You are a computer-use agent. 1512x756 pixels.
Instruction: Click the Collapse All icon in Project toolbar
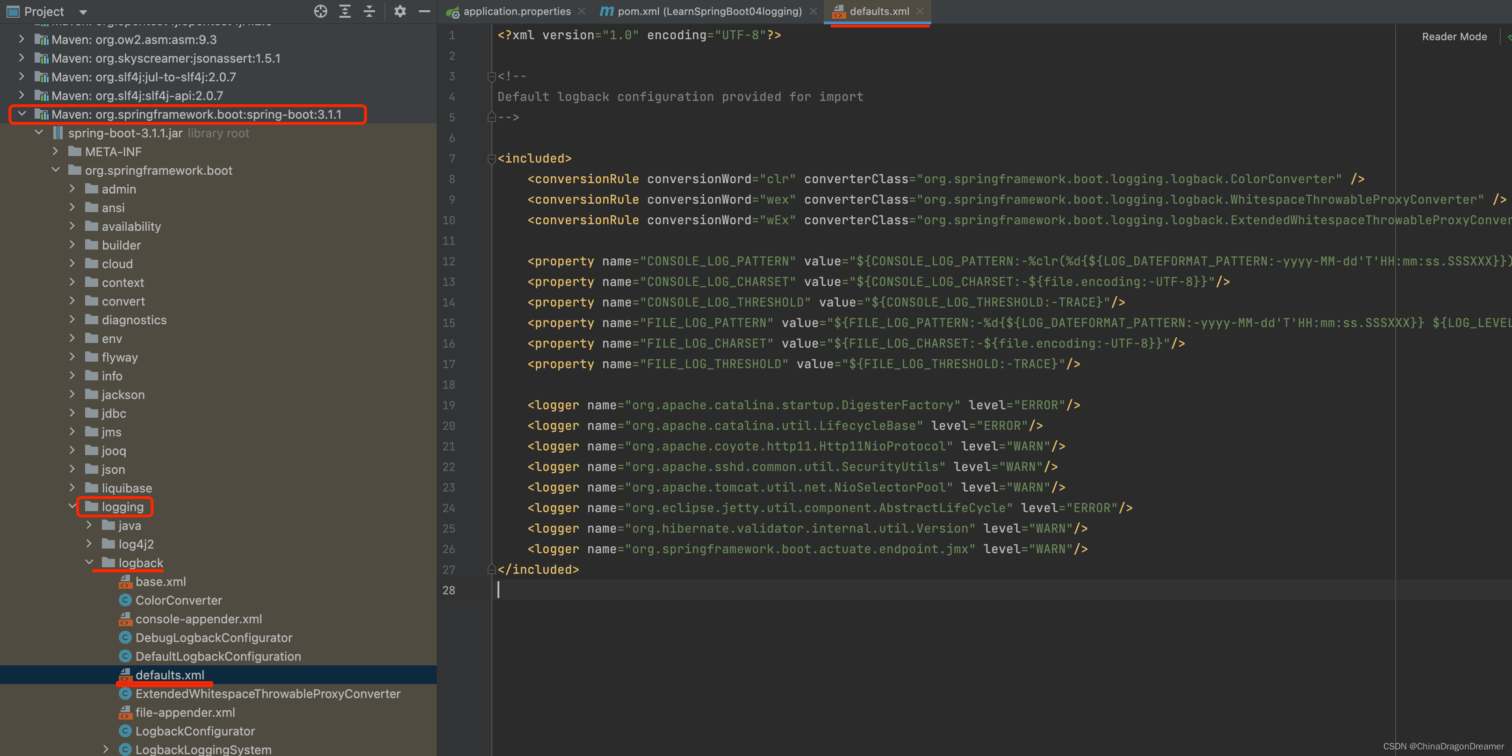369,11
